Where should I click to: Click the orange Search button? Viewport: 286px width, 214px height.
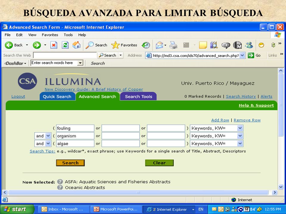pyautogui.click(x=70, y=163)
